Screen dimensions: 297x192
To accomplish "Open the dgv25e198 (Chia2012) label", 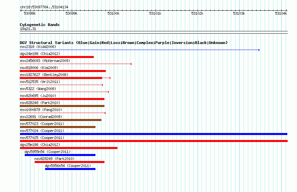I will [x=40, y=145].
